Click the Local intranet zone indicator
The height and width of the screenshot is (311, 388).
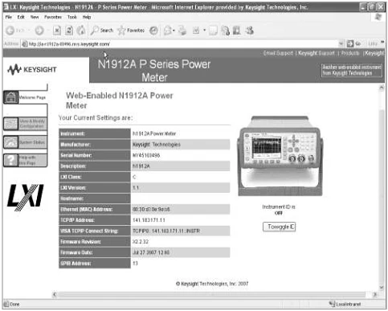tap(345, 304)
